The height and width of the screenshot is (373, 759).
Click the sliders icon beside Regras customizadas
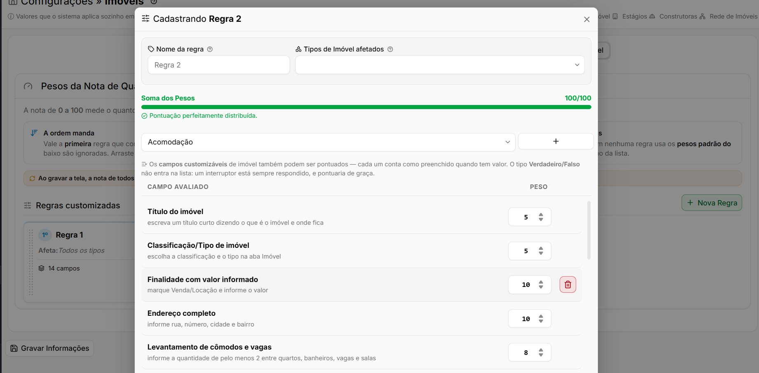click(x=28, y=205)
